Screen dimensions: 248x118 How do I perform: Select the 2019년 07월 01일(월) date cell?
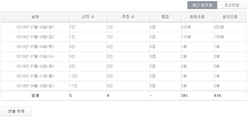[x=35, y=76]
